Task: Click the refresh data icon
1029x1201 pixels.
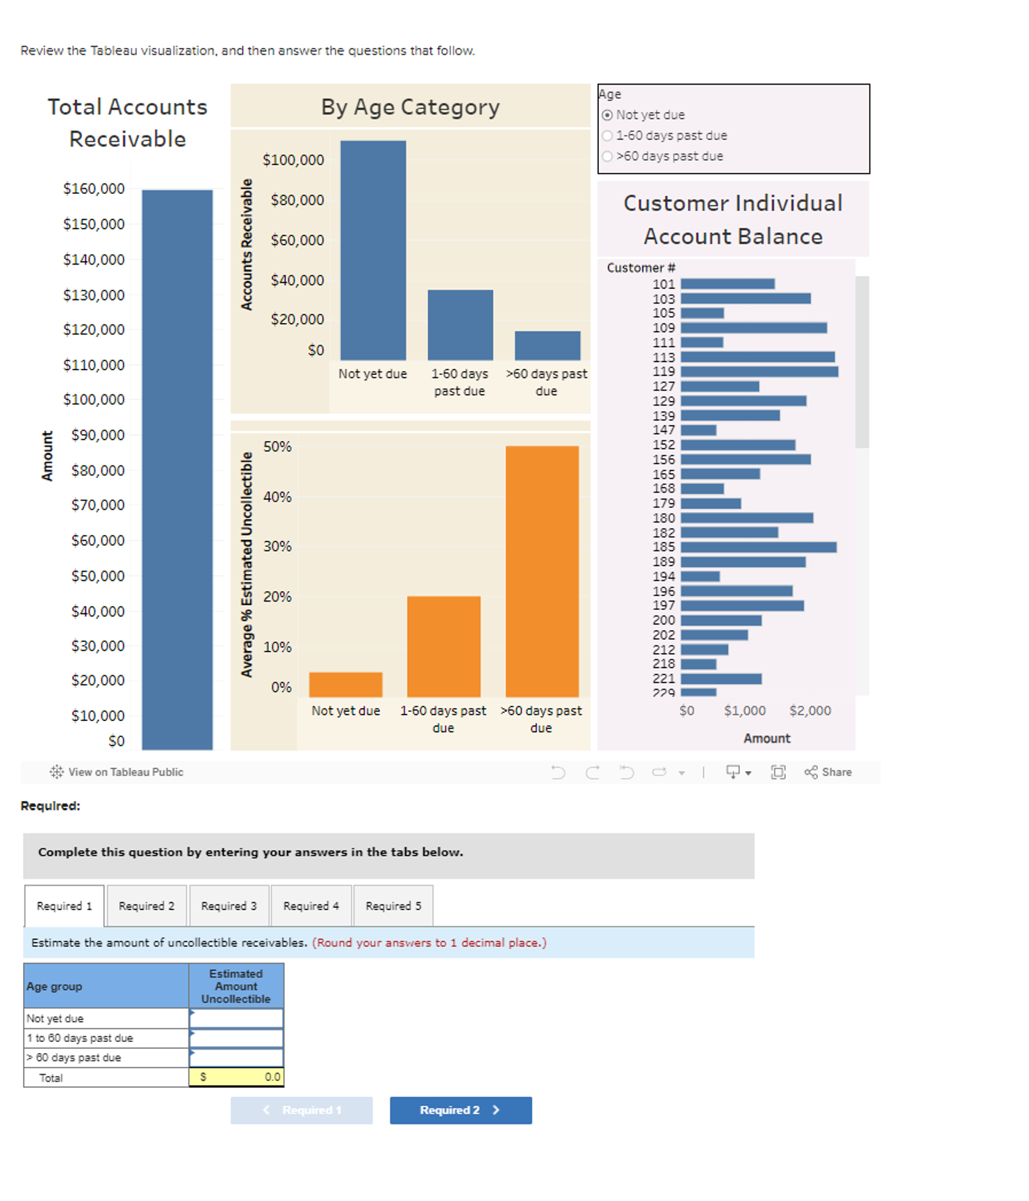Action: click(659, 772)
